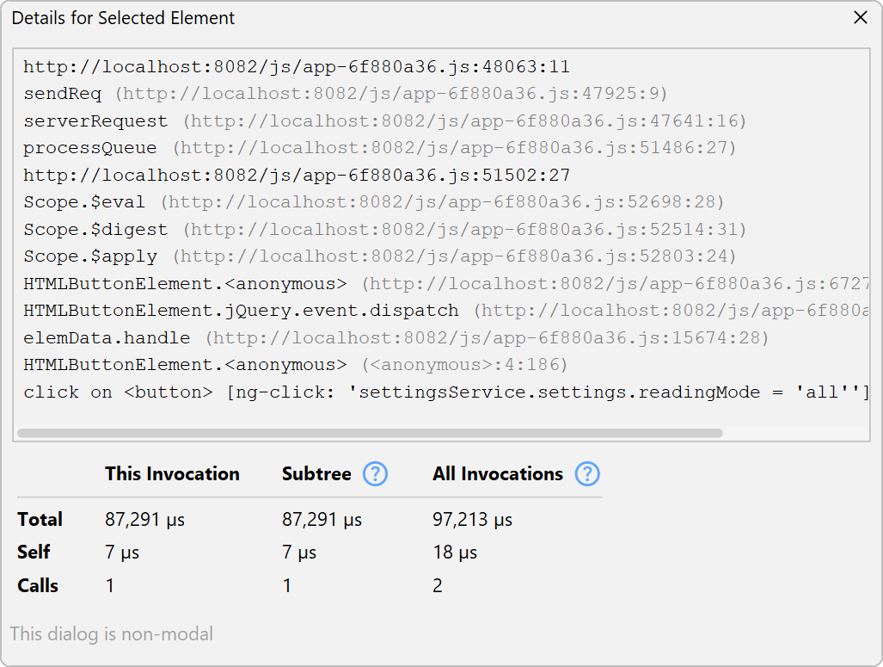Open the All Invocations help icon
Image resolution: width=883 pixels, height=667 pixels.
587,474
